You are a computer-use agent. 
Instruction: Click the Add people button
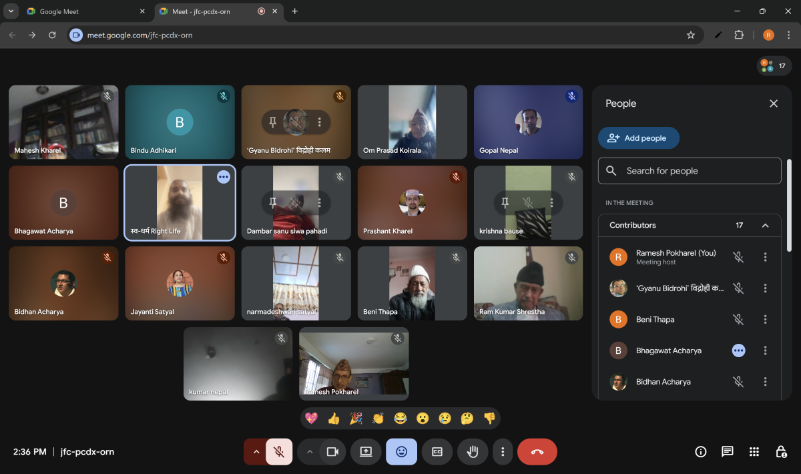point(638,138)
